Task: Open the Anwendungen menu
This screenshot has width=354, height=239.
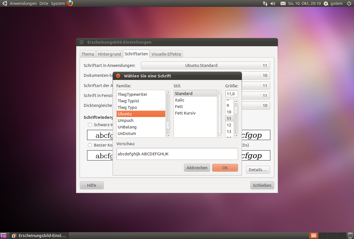Action: point(23,3)
